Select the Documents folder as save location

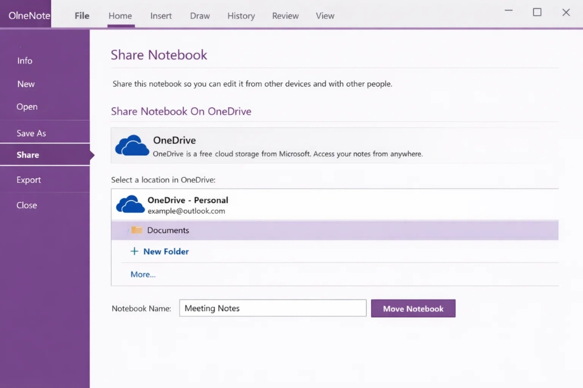coord(168,230)
